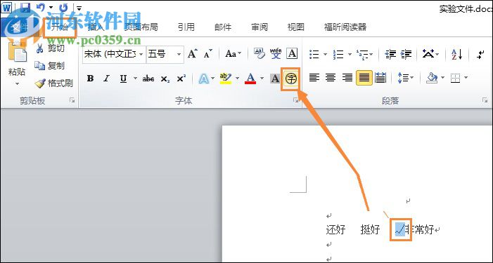Click the enclosed character 字 icon

[291, 79]
